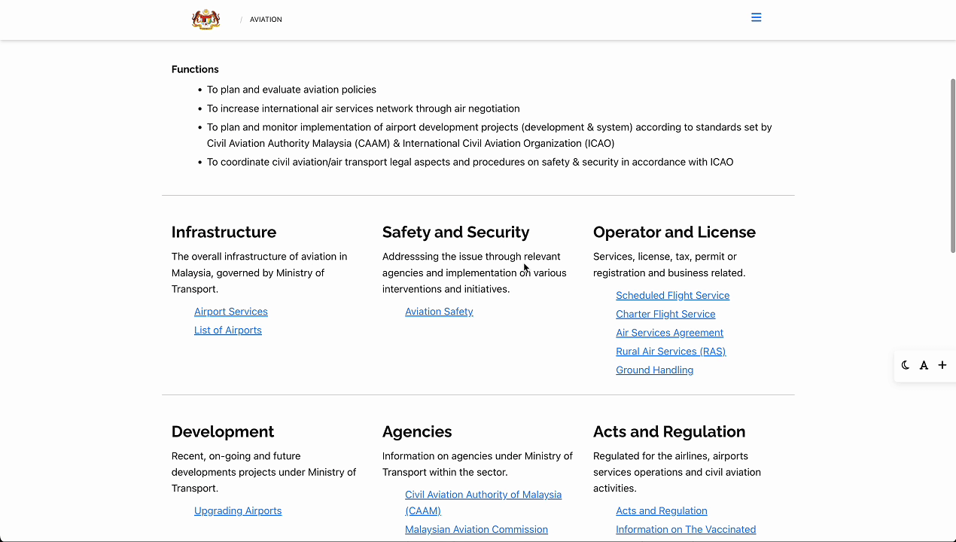This screenshot has height=542, width=956.
Task: Open Information on The Vaccinated link
Action: point(685,530)
